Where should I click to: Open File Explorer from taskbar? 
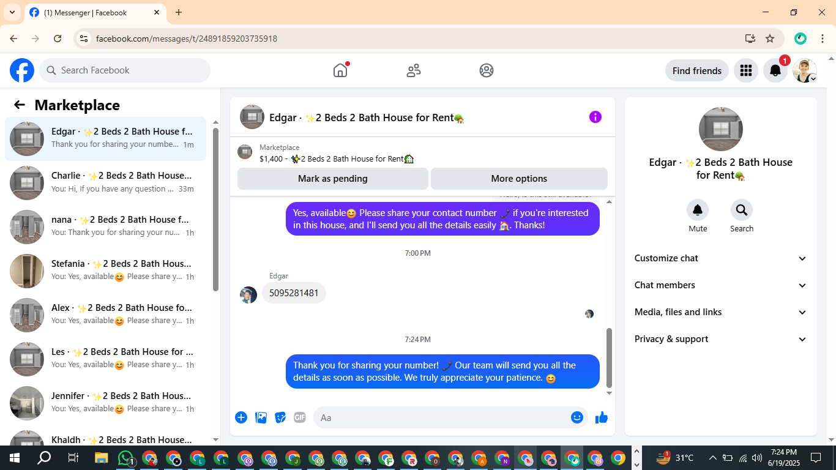coord(101,458)
